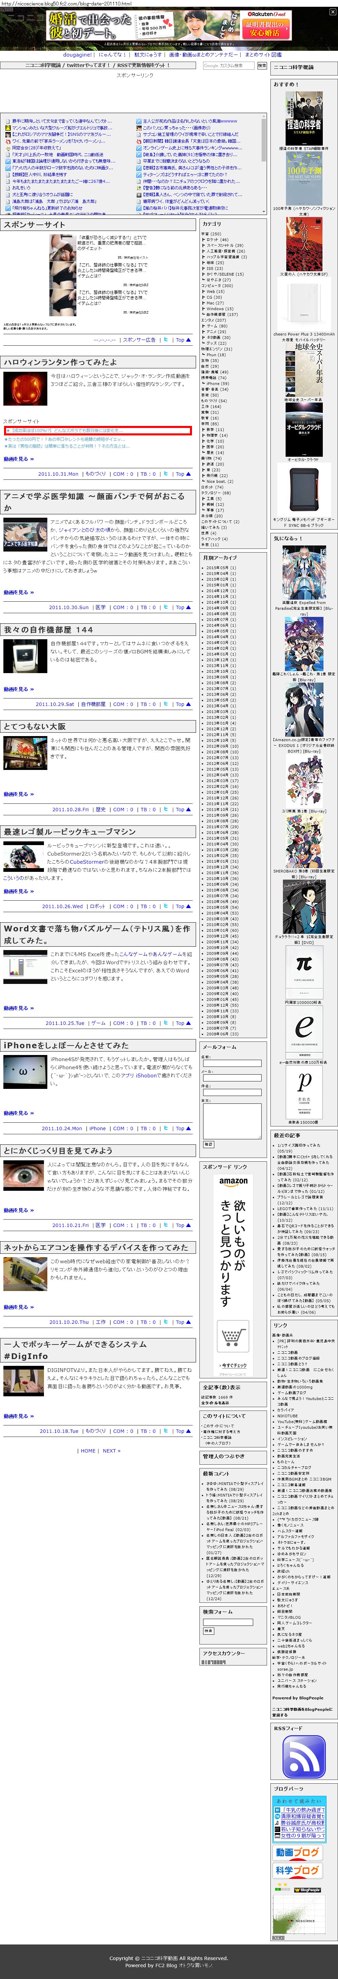Screen dimensions: 338x1979
Task: Open the NEXT » pagination link
Action: (112, 1451)
